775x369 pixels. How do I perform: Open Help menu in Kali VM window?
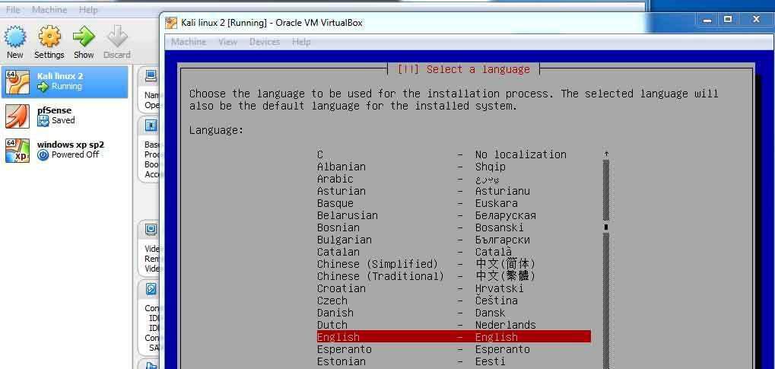(301, 42)
